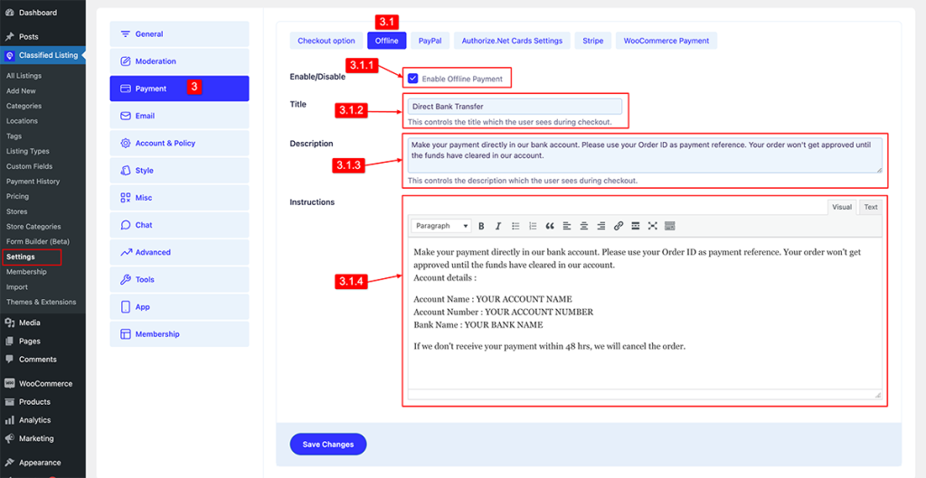Open the Payment settings section
This screenshot has height=478, width=926.
(180, 89)
